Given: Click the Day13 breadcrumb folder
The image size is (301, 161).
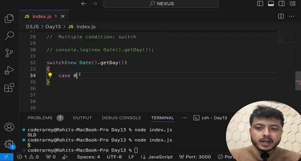Looking at the screenshot, I should (x=53, y=27).
